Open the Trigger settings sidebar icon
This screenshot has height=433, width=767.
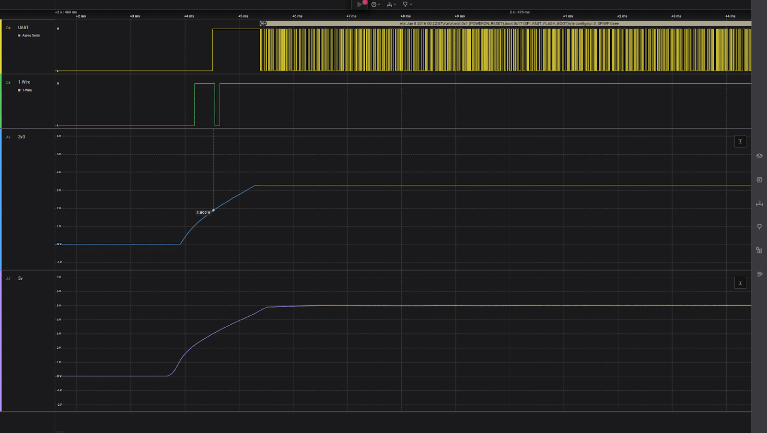(x=759, y=227)
